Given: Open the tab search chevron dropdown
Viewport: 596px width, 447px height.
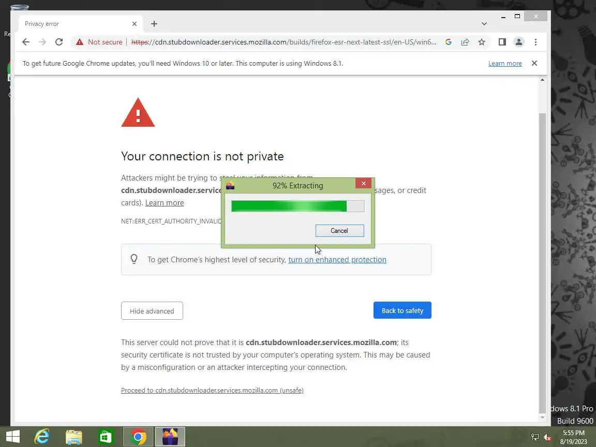Looking at the screenshot, I should tap(484, 24).
